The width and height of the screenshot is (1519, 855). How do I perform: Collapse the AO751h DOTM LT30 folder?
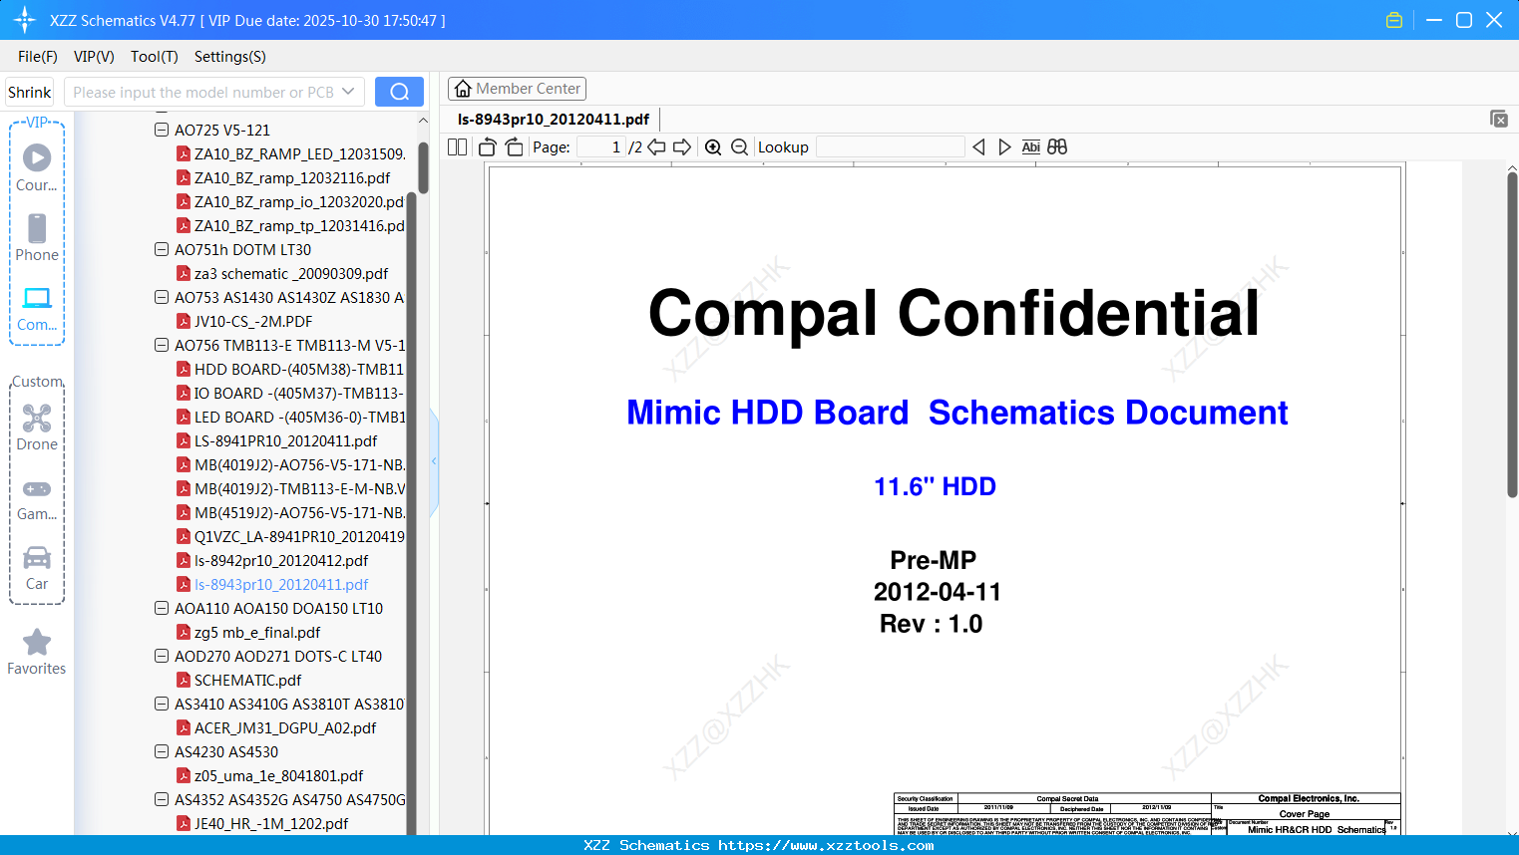162,249
